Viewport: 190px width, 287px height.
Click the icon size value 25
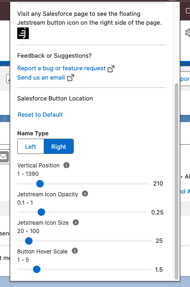(159, 240)
